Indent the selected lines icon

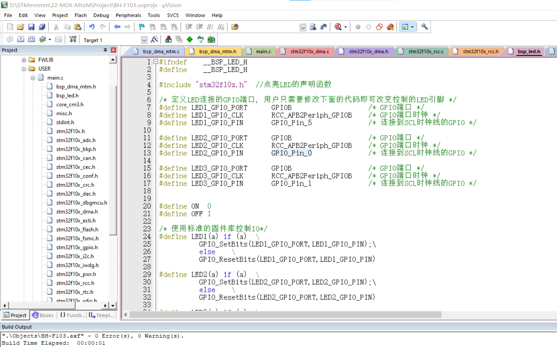tap(188, 27)
